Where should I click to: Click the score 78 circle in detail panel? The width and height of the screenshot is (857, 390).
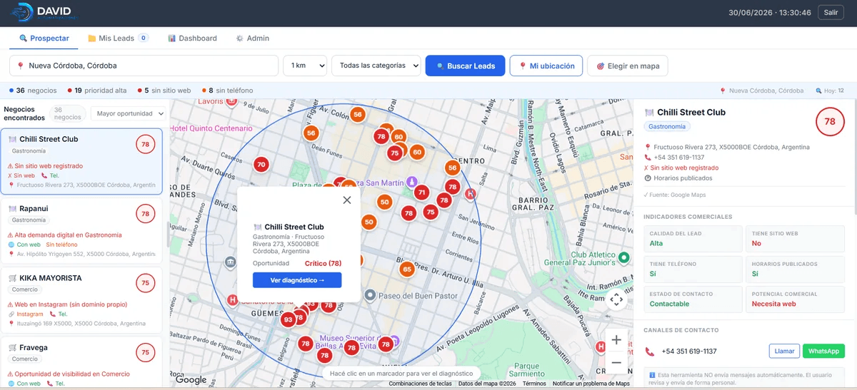click(x=830, y=122)
